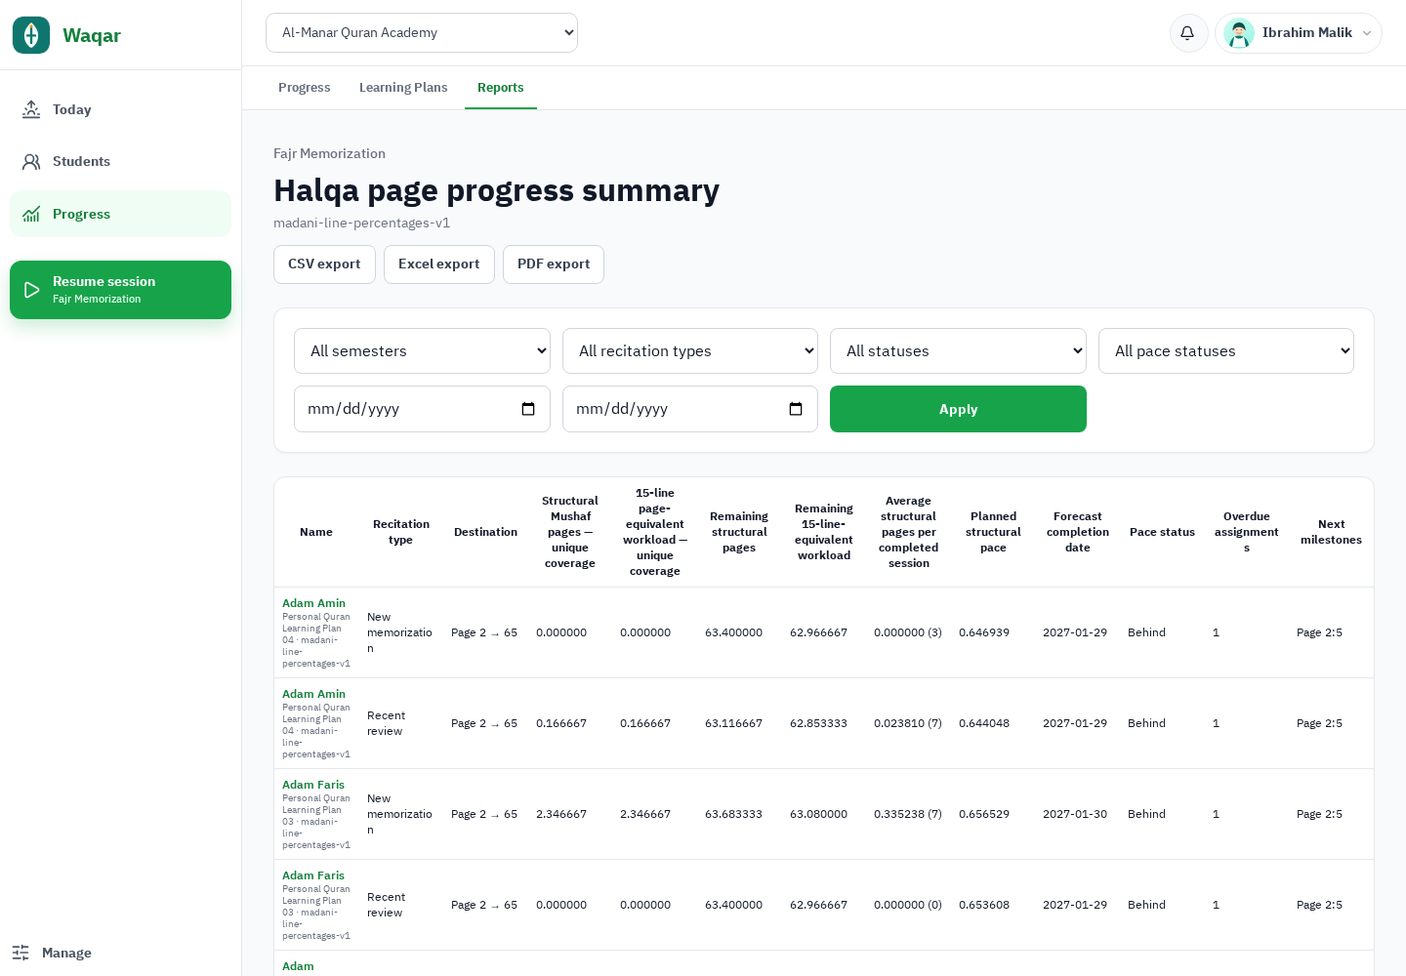
Task: Select the Reports tab
Action: (x=501, y=88)
